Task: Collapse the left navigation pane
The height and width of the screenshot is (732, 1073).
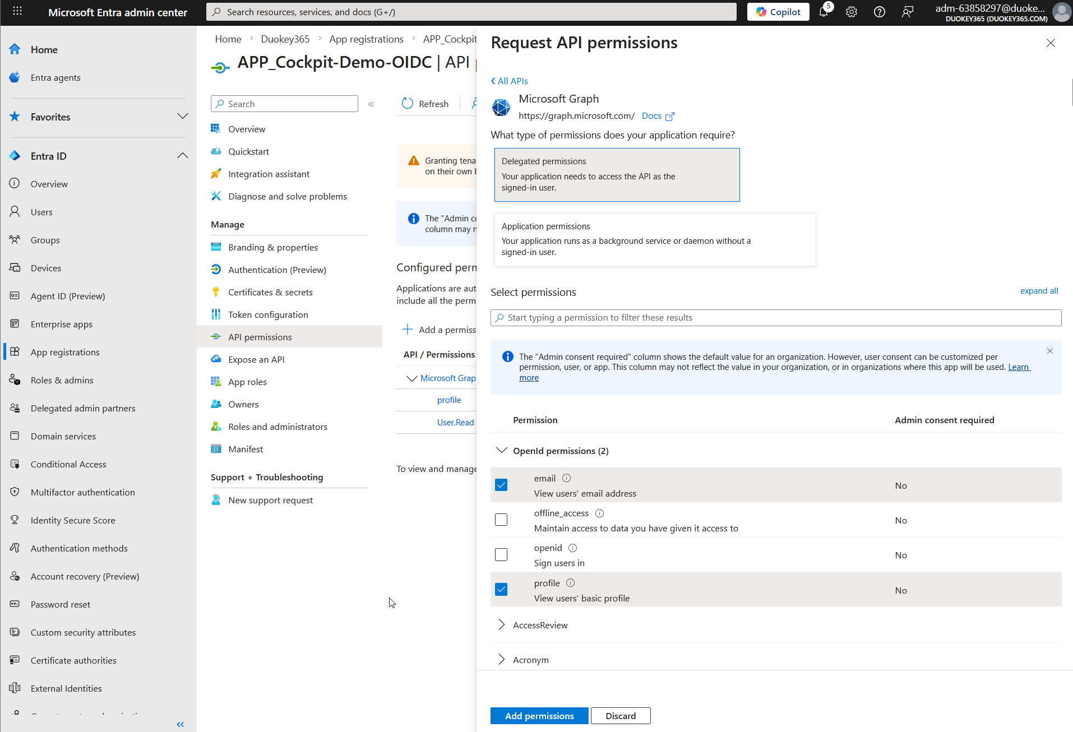Action: [x=180, y=724]
